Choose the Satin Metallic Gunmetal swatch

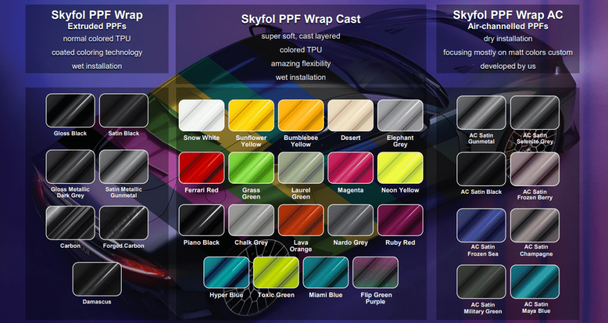[x=123, y=167]
